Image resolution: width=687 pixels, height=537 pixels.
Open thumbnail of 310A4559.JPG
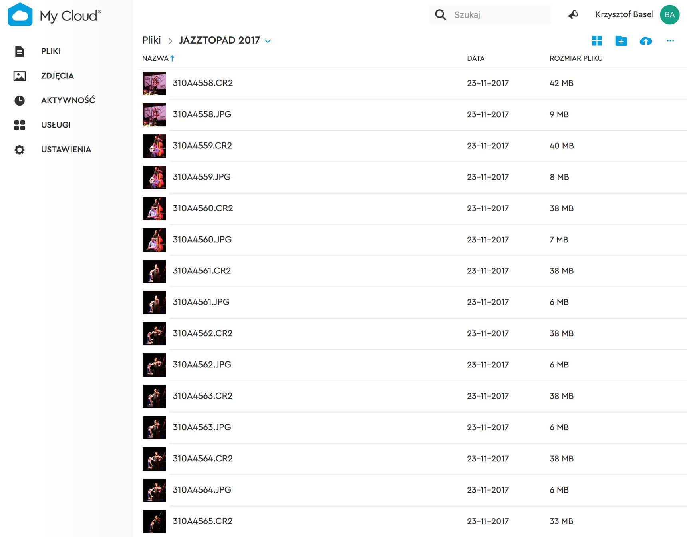coord(154,177)
